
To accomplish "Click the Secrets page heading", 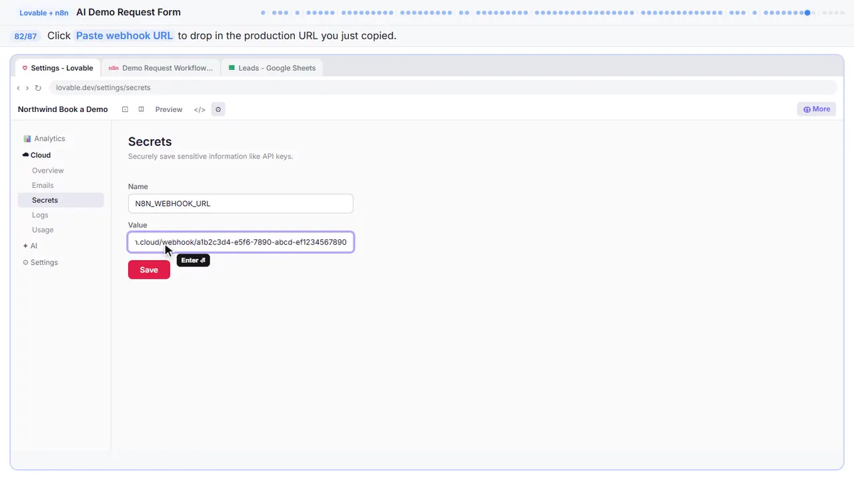I will coord(150,141).
